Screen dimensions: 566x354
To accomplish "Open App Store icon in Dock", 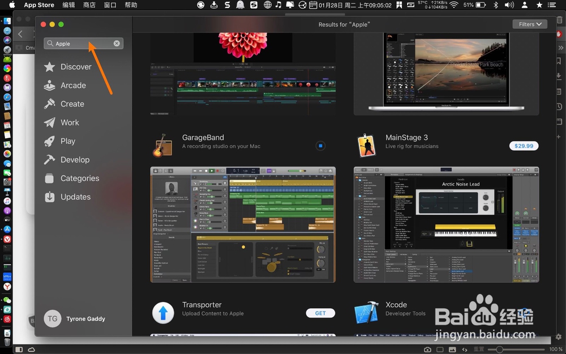I will coord(7,229).
